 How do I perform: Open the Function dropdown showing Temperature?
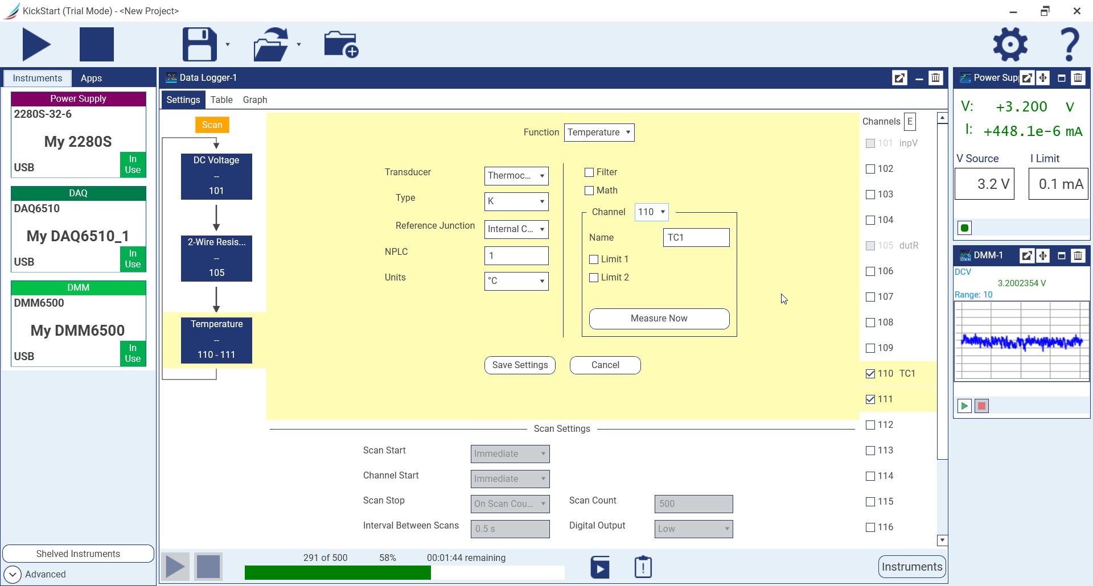point(598,132)
